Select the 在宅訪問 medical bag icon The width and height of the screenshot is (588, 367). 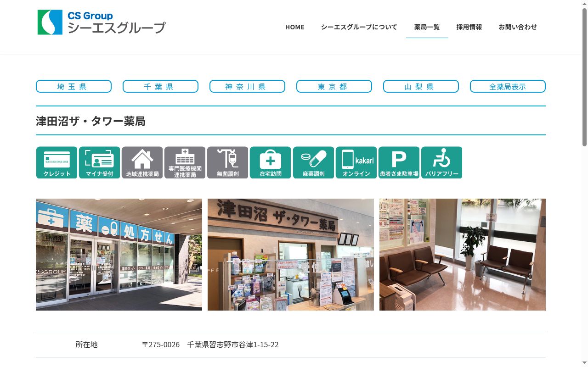pos(270,162)
